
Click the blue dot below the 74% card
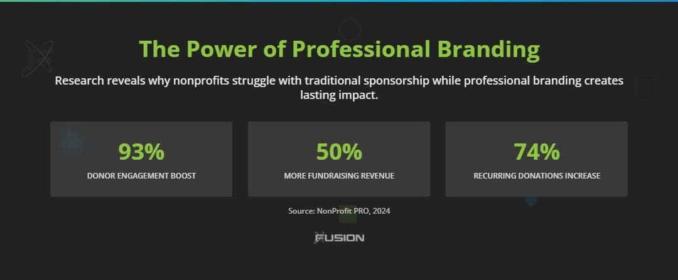531,200
